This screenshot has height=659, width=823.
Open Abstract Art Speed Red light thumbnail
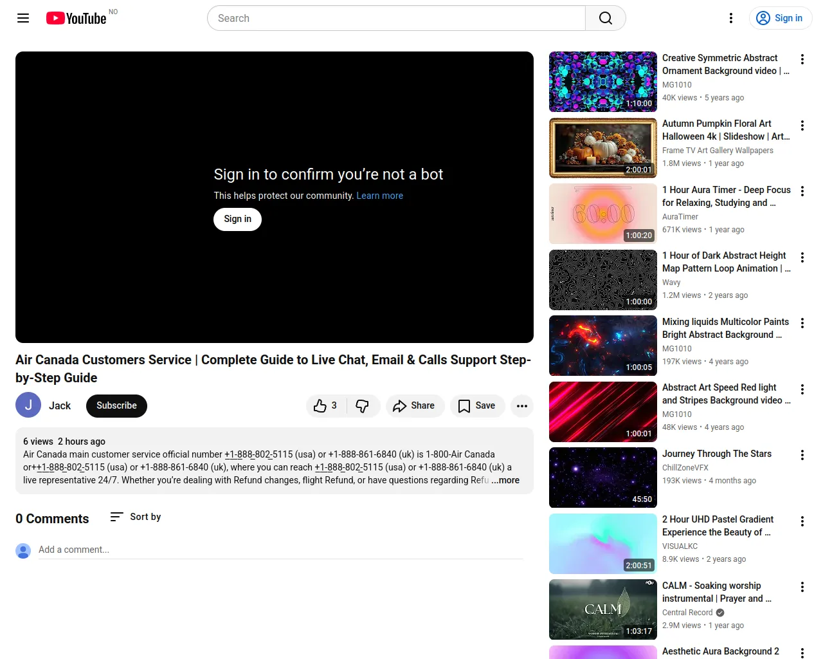tap(603, 412)
